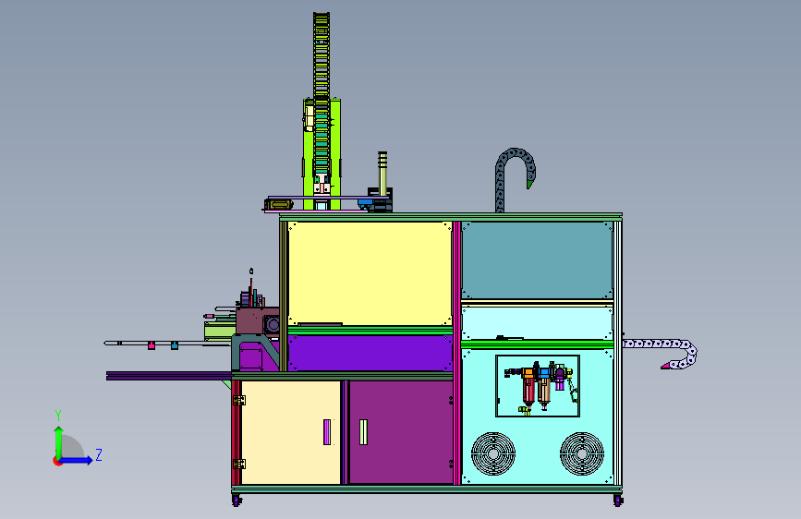Image resolution: width=801 pixels, height=519 pixels.
Task: Click the green Y axis arrow
Action: [59, 442]
